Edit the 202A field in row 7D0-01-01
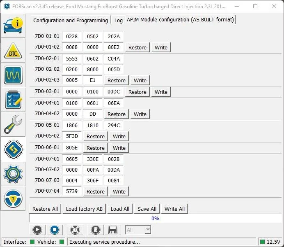 [x=114, y=36]
